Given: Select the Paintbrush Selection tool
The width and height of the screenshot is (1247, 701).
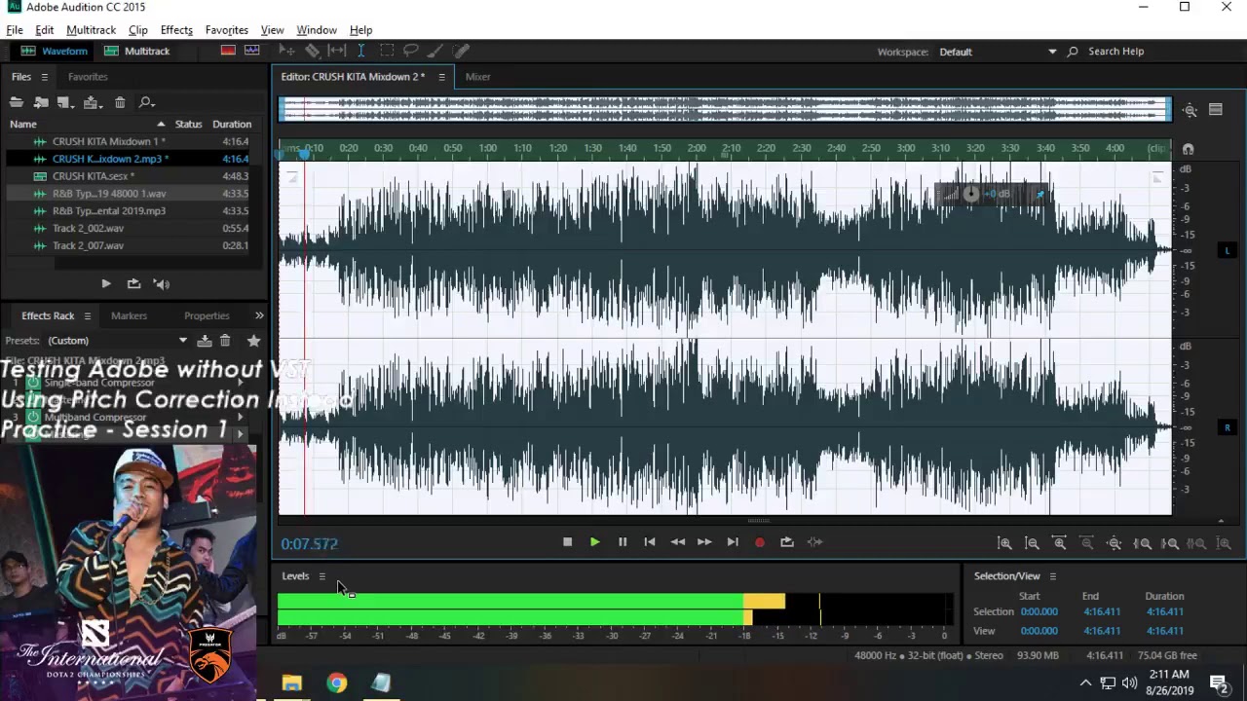Looking at the screenshot, I should 436,51.
